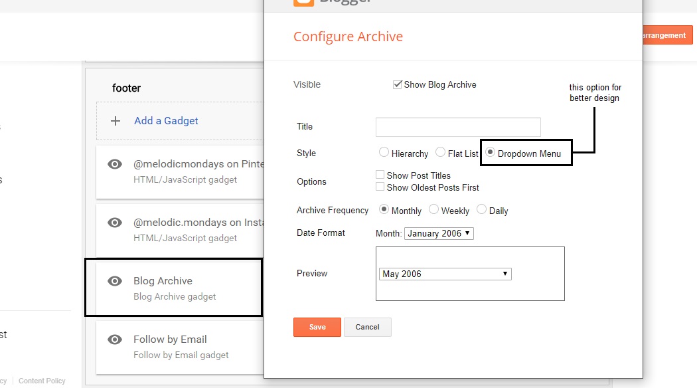Select the Flat List style radio button
Screen dimensions: 697x388
[440, 152]
